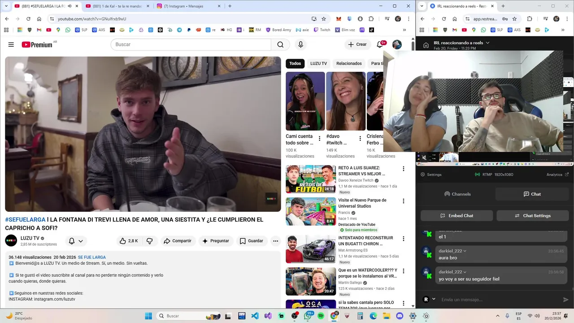Click the YouTube search input field
Screen dimensions: 574x323
click(191, 44)
